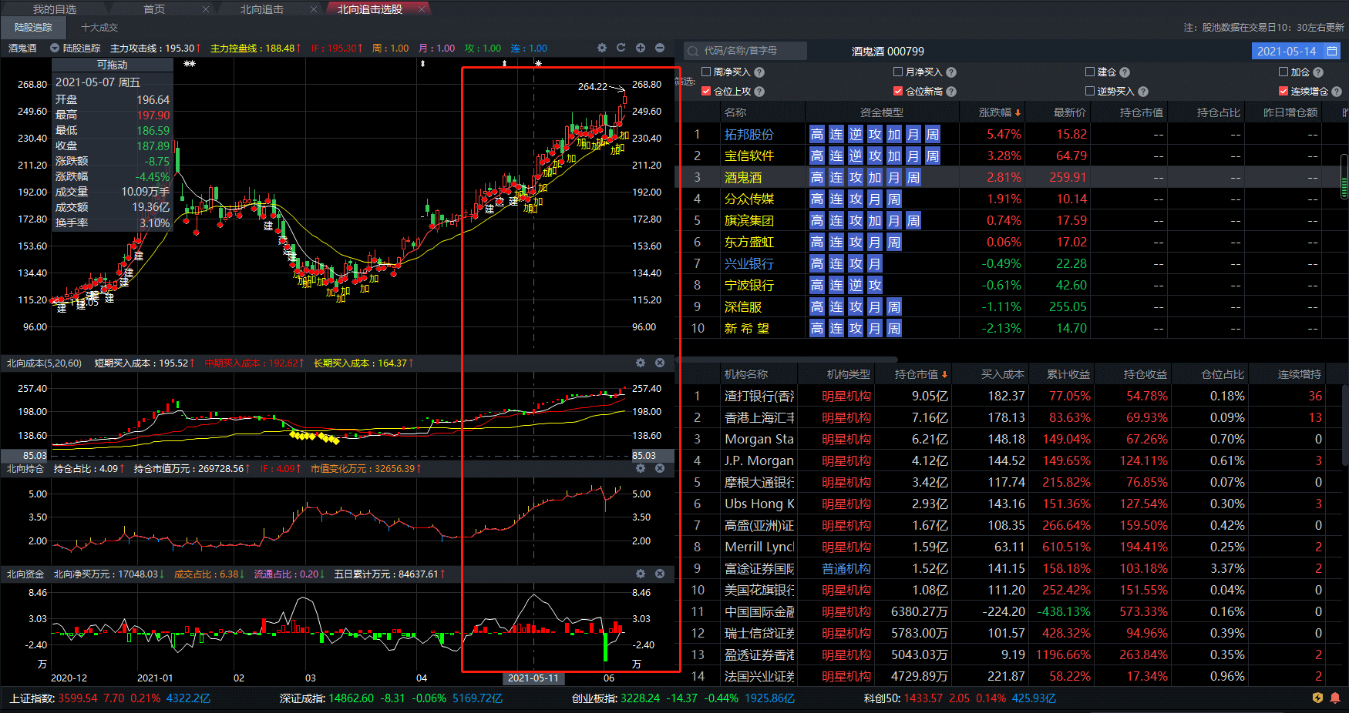Screen dimensions: 1349x713
Task: Sort institutions by 持仓收益 column
Action: (1145, 374)
